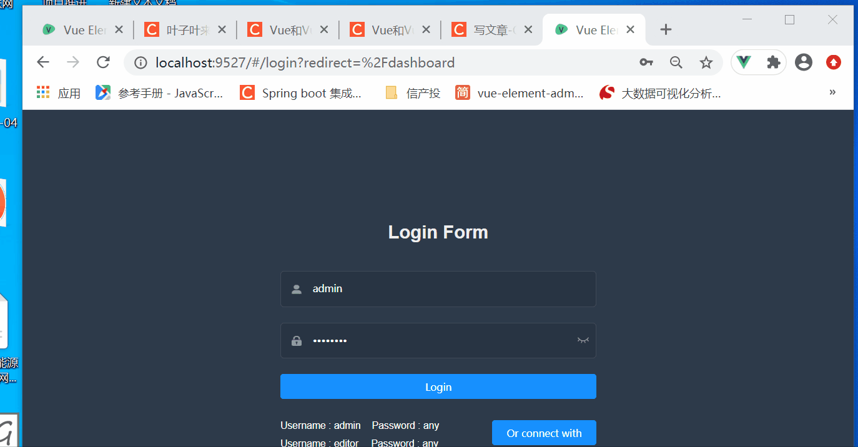Expand the bookmarks overflow chevron
Screen dimensions: 858x447
pyautogui.click(x=832, y=92)
